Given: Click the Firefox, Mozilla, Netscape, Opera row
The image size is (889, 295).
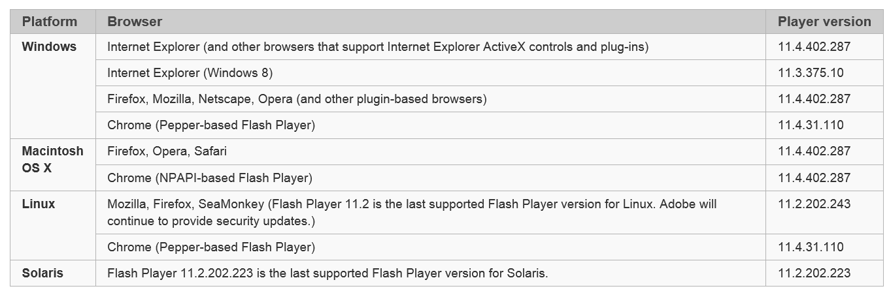Looking at the screenshot, I should (297, 99).
